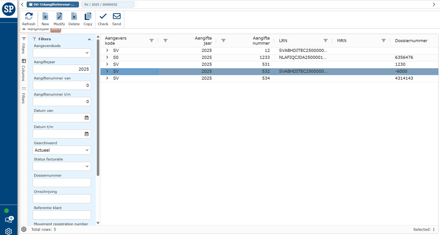The image size is (440, 235).
Task: Expand the row with aangiftenummer 1233
Action: point(107,57)
